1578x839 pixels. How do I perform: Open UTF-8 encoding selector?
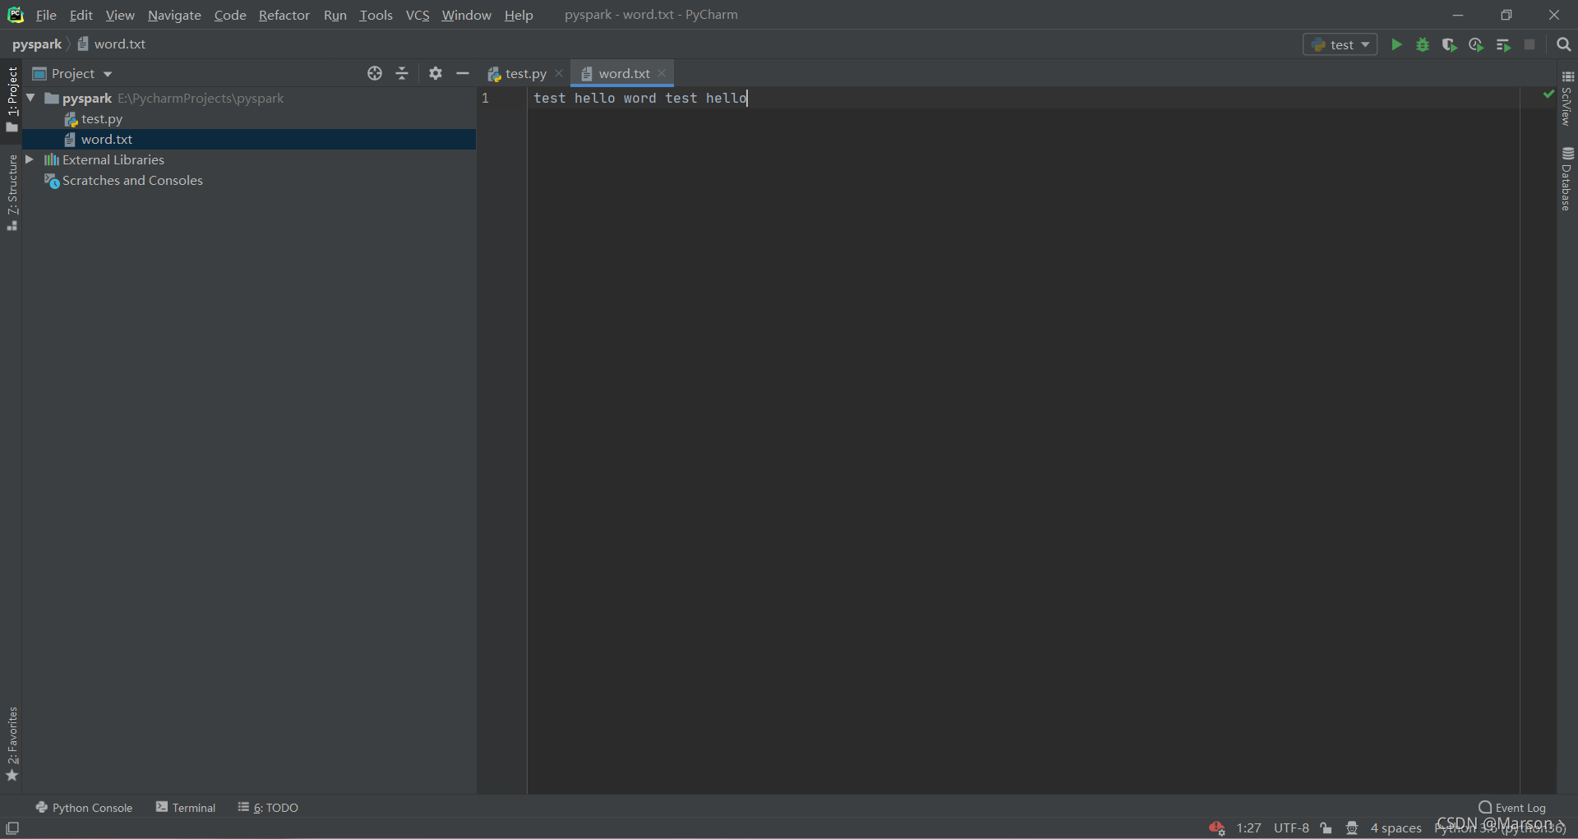point(1291,827)
